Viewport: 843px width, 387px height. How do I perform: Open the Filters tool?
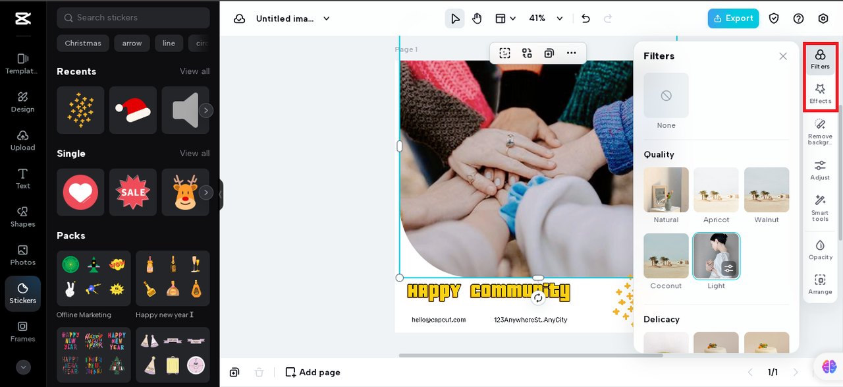point(820,59)
